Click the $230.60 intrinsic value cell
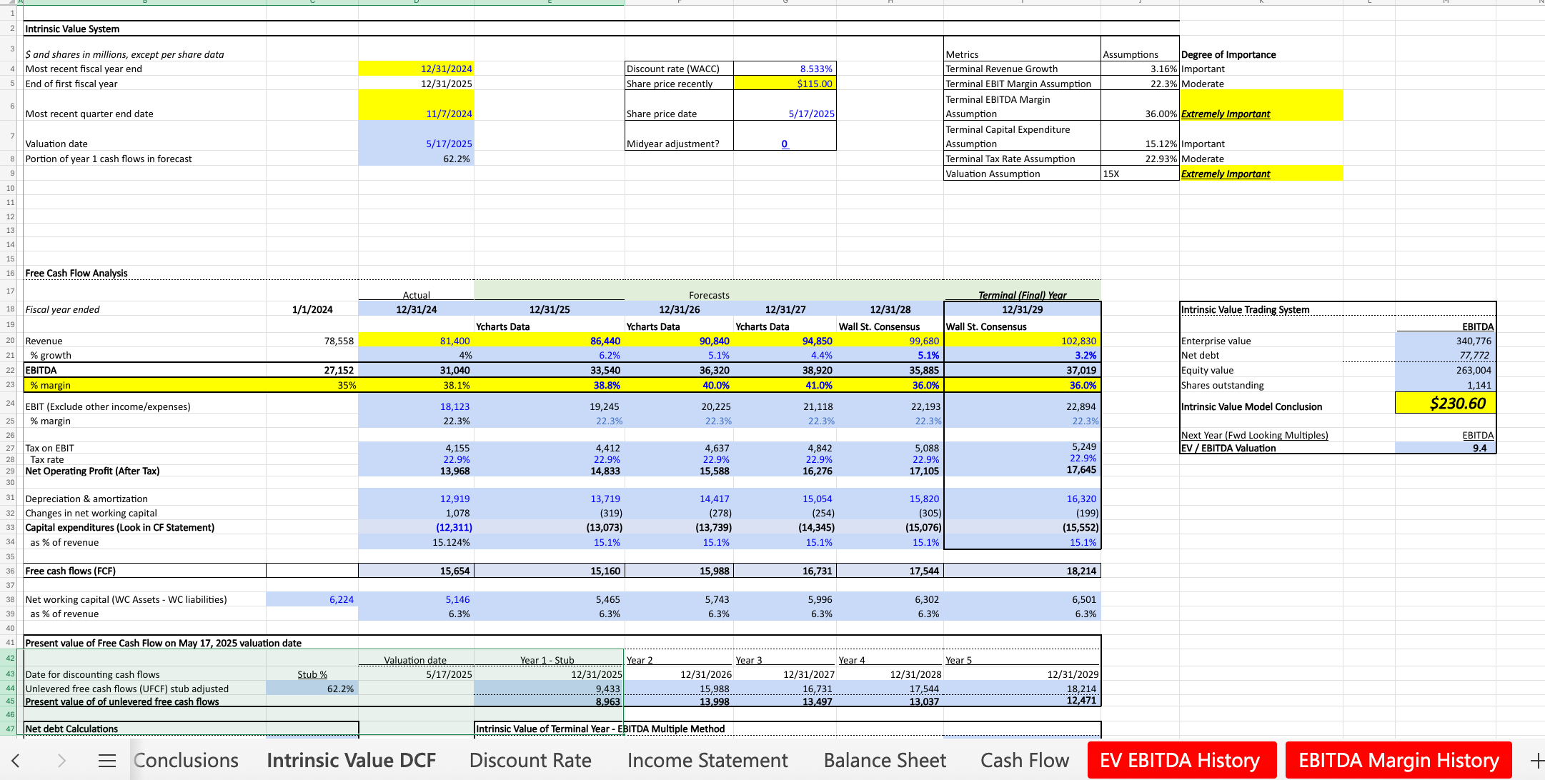The image size is (1545, 780). (x=1445, y=404)
